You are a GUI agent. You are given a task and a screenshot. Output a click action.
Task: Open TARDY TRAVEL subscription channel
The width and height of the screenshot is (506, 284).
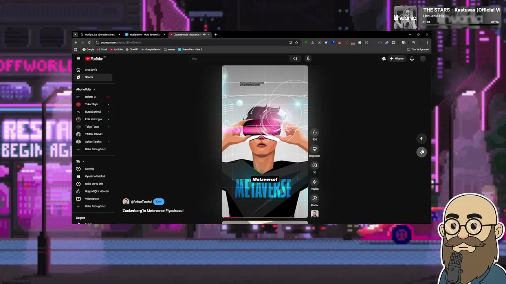click(x=93, y=135)
